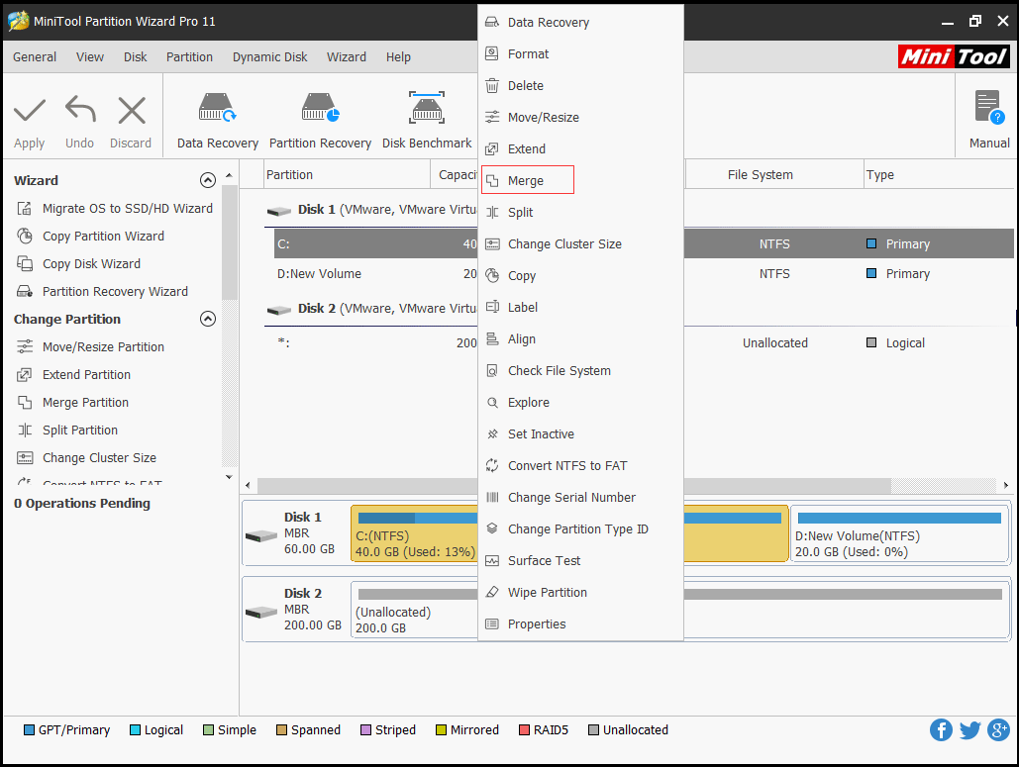1019x767 pixels.
Task: Click the Partition column header
Action: tap(347, 175)
